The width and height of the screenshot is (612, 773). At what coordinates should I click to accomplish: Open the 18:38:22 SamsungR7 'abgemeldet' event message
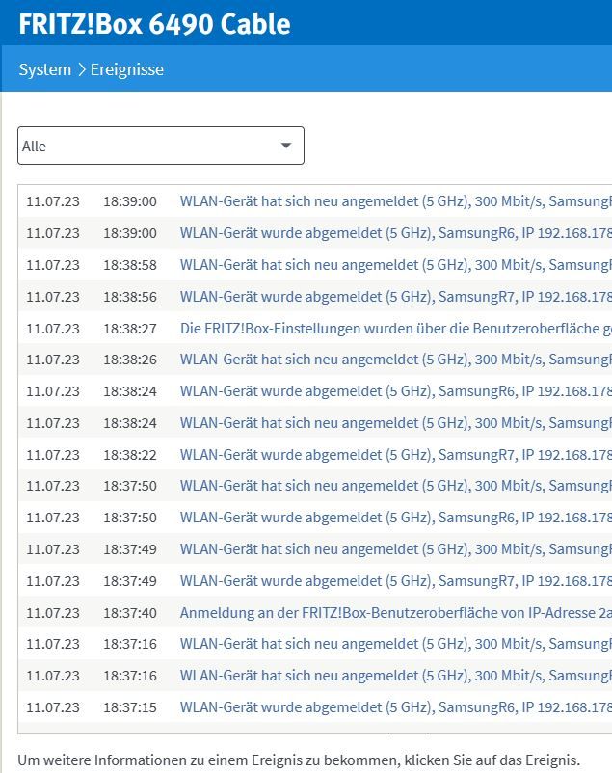[395, 455]
